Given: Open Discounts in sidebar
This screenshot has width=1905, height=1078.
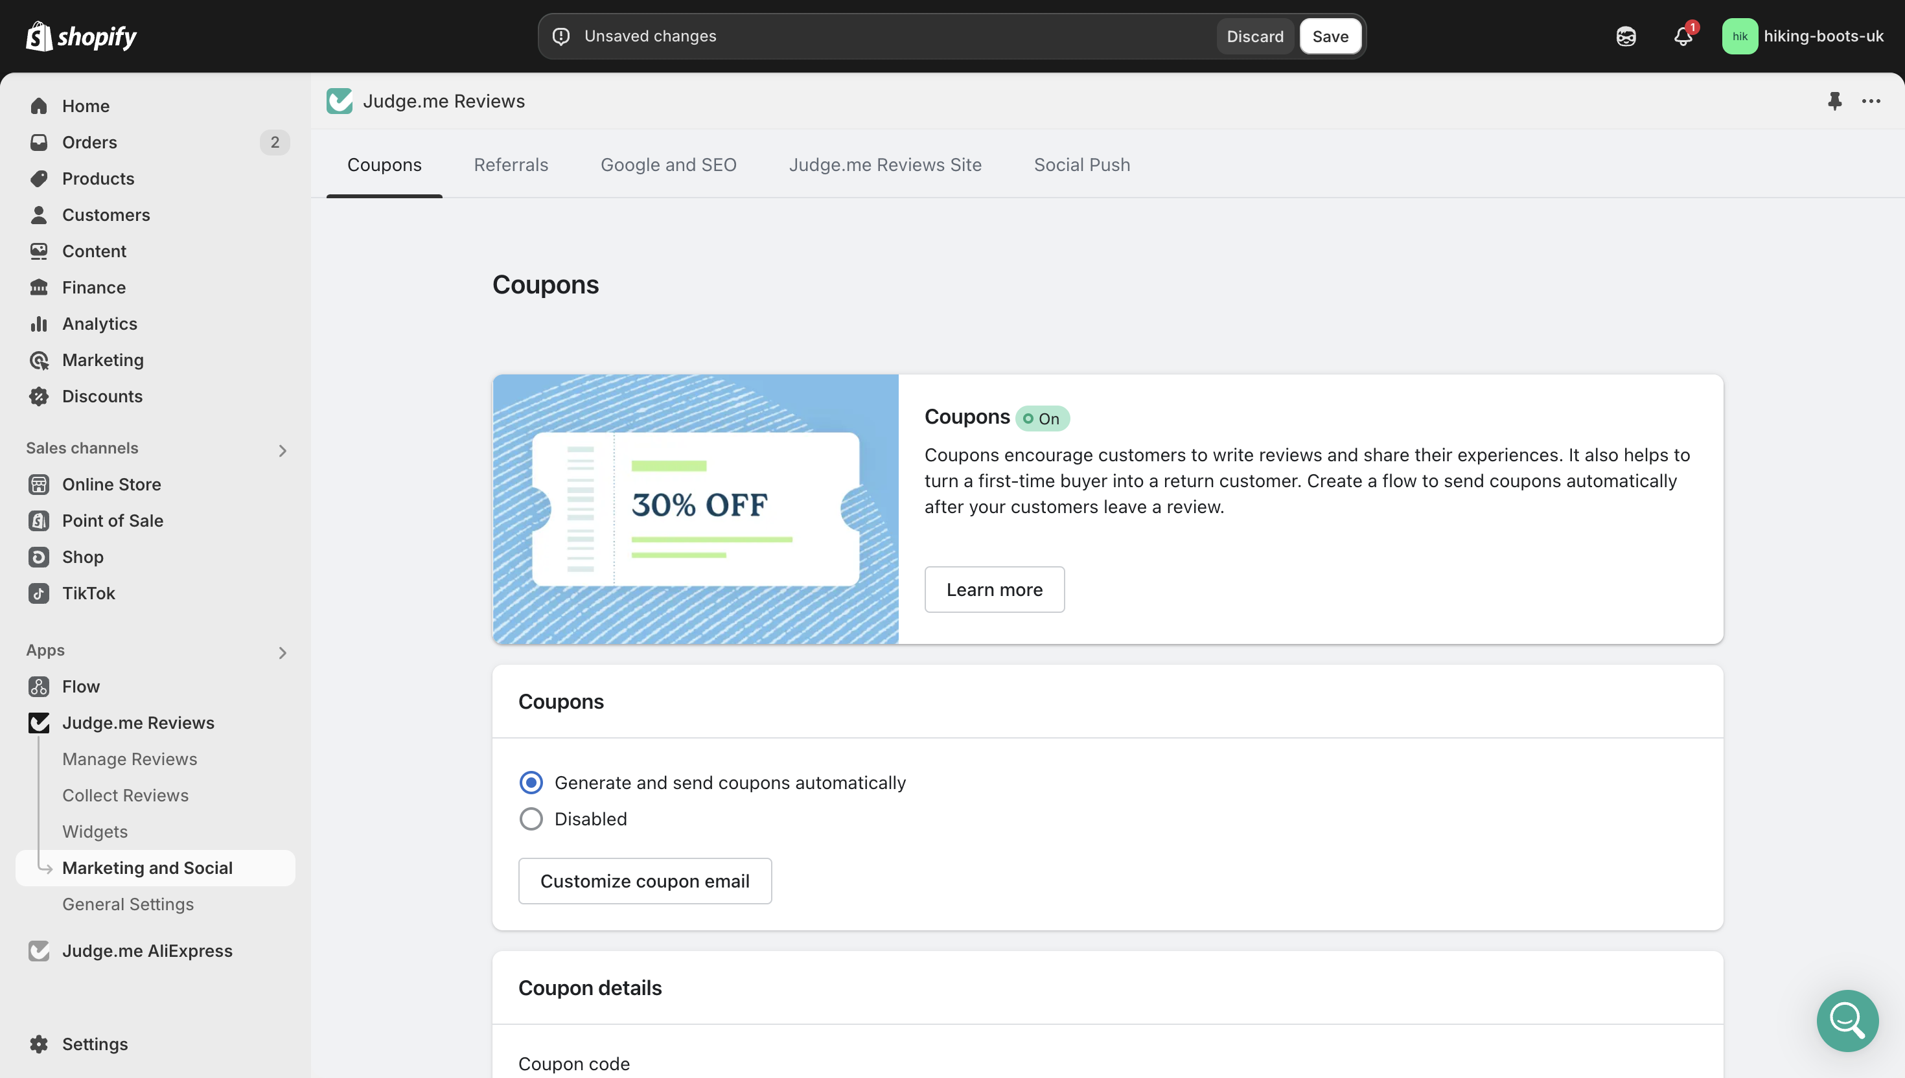Looking at the screenshot, I should pyautogui.click(x=156, y=396).
